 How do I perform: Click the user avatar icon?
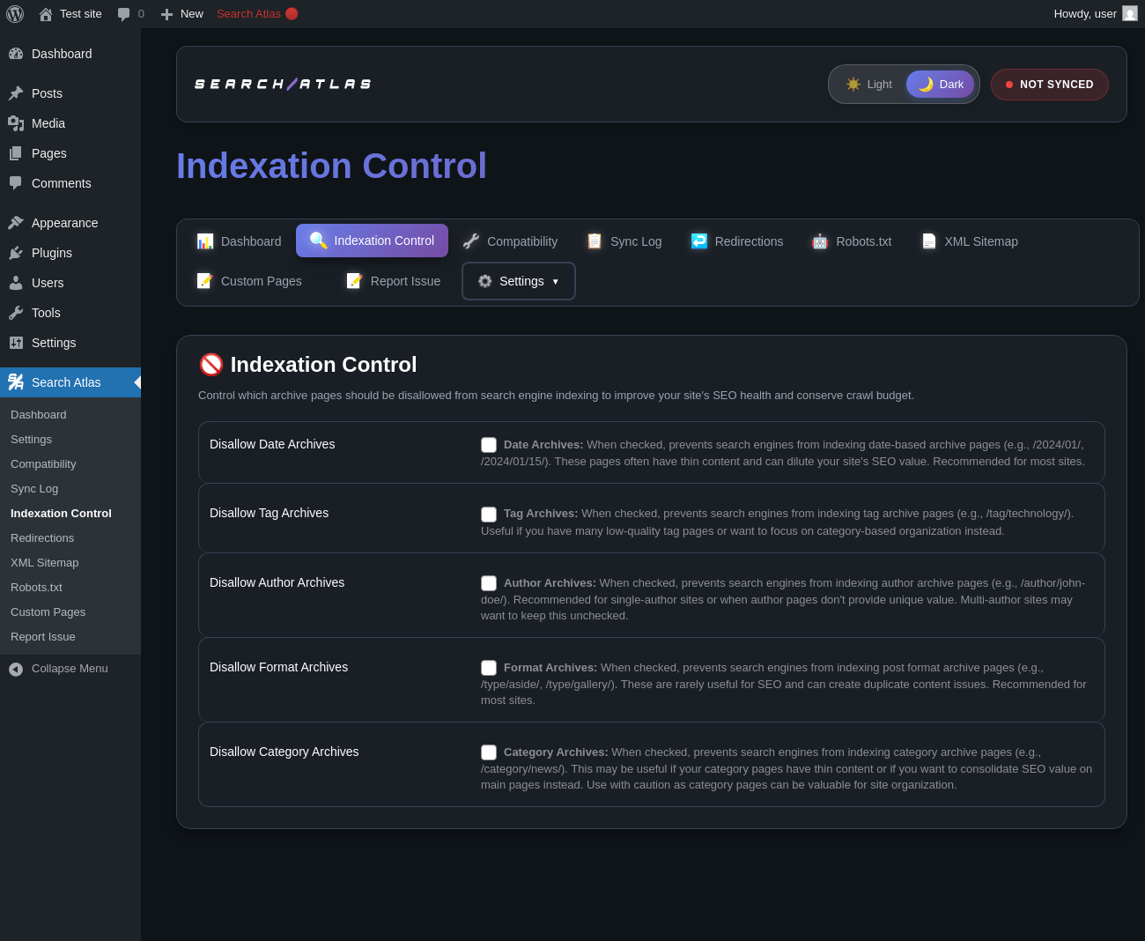1130,13
